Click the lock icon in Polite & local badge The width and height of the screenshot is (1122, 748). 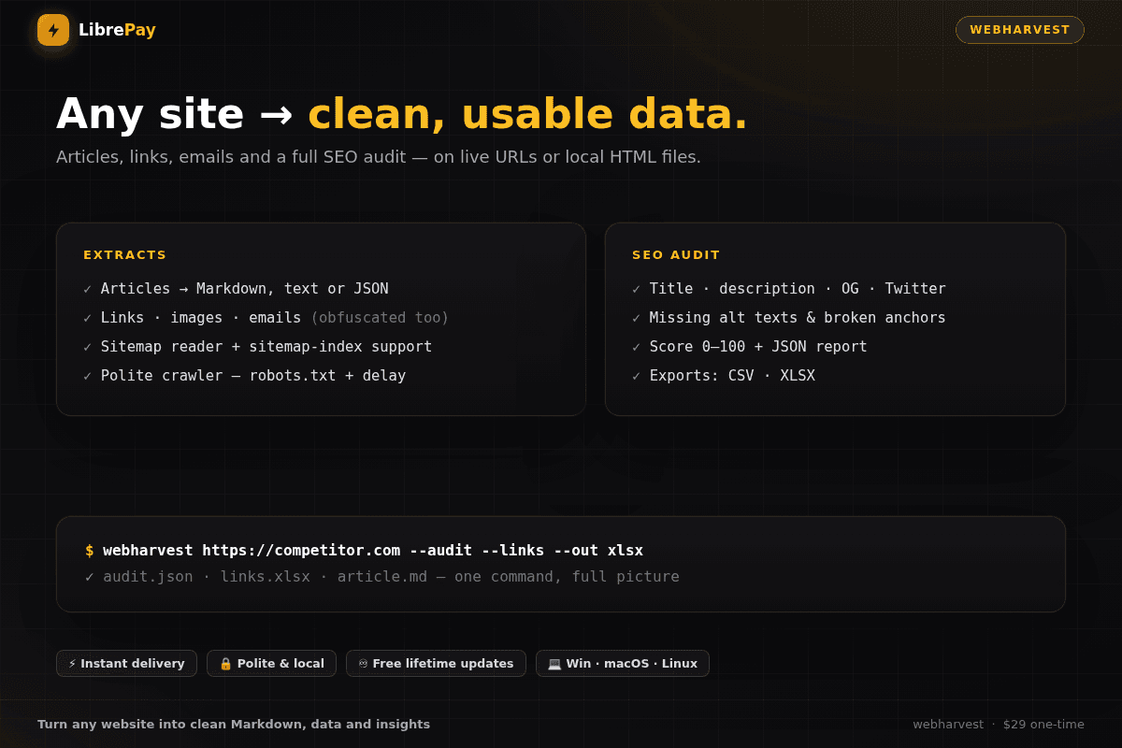[x=225, y=664]
